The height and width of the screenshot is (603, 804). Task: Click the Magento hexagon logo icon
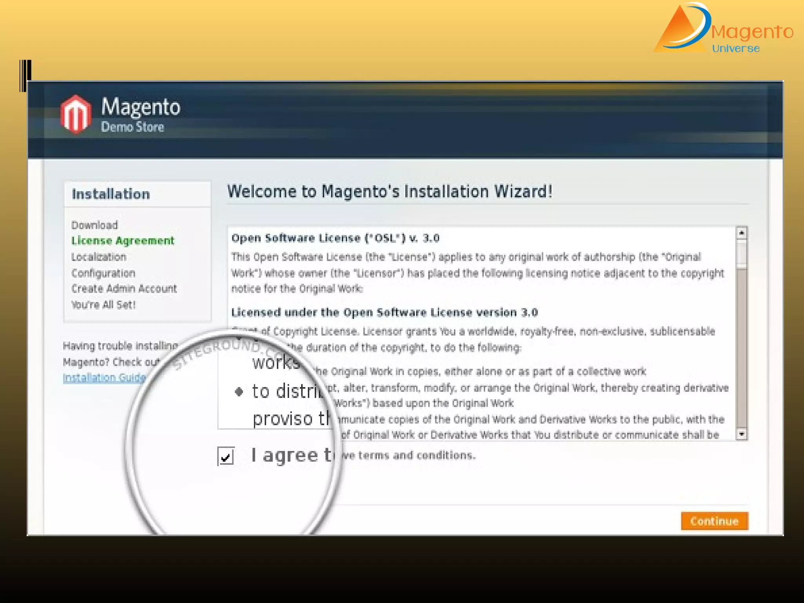(x=76, y=114)
